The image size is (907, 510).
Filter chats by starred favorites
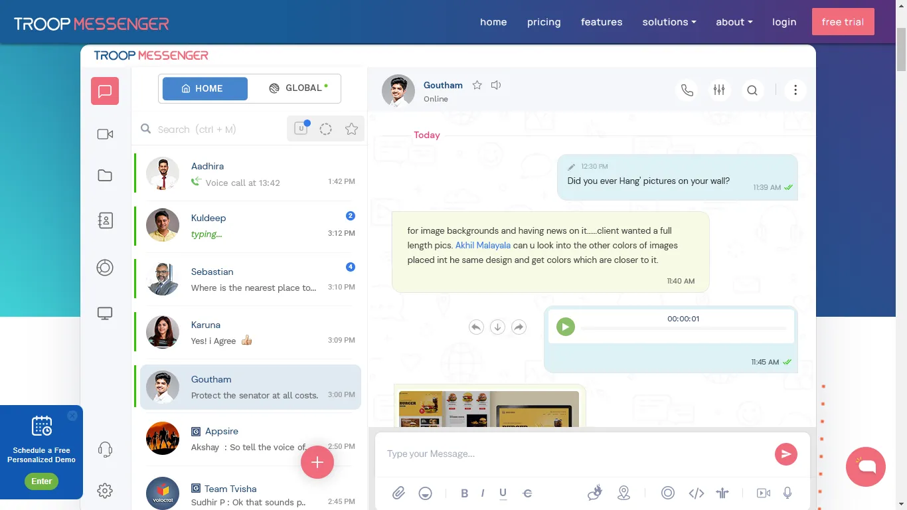[x=351, y=129]
